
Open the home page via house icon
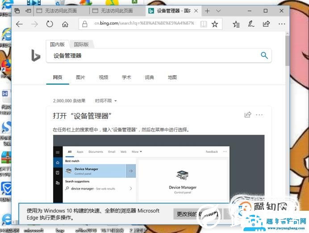coord(65,24)
